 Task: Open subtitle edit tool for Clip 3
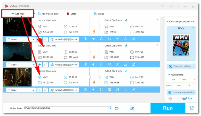click(x=134, y=64)
